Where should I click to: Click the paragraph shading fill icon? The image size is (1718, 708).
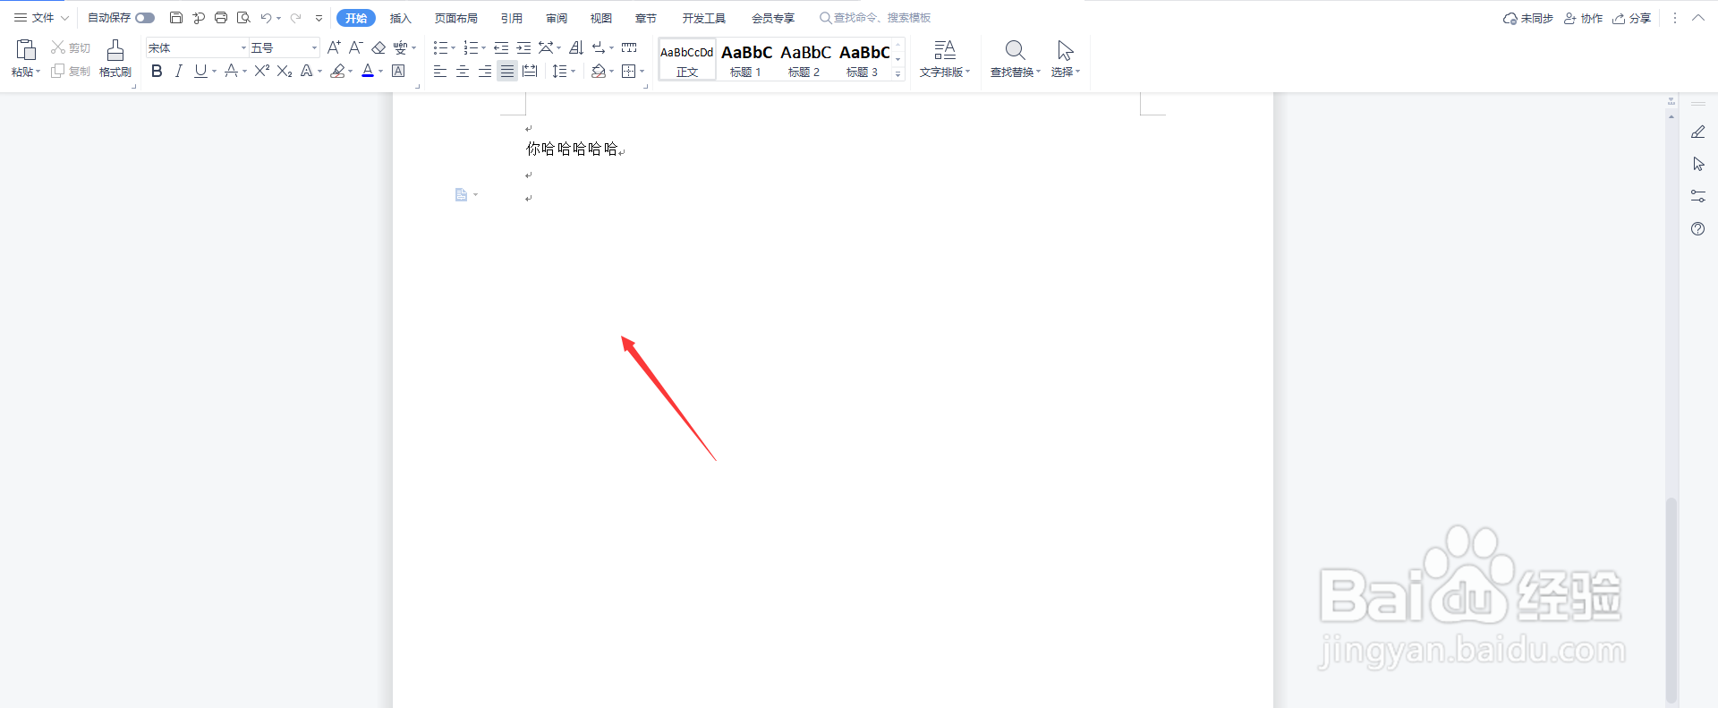pyautogui.click(x=599, y=71)
